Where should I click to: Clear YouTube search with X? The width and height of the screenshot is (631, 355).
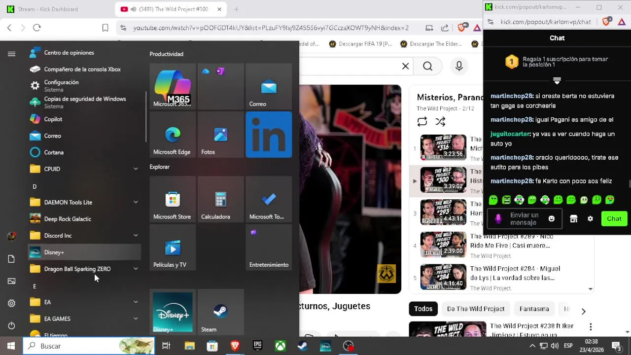[x=405, y=66]
